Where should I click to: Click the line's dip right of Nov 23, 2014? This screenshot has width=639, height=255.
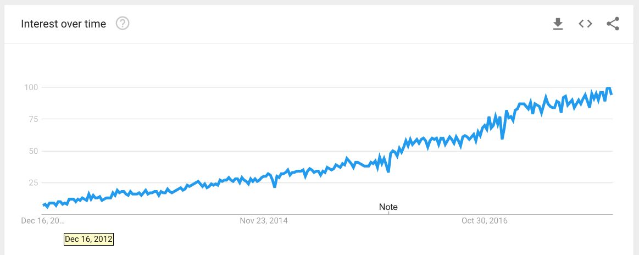275,187
